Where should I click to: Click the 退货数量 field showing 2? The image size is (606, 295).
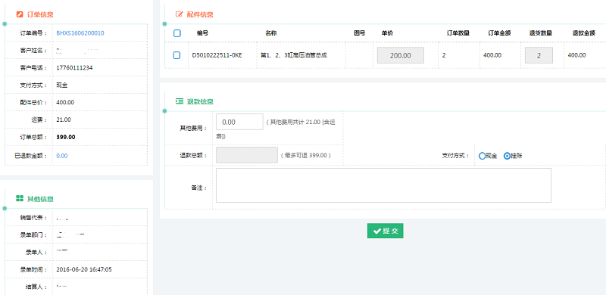click(x=539, y=55)
